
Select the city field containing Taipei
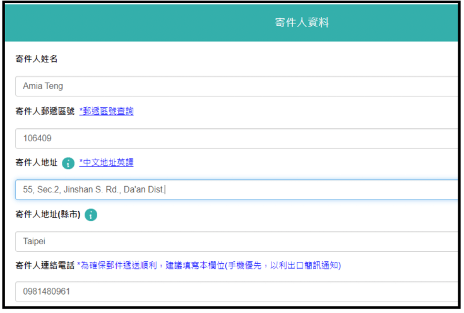[237, 242]
